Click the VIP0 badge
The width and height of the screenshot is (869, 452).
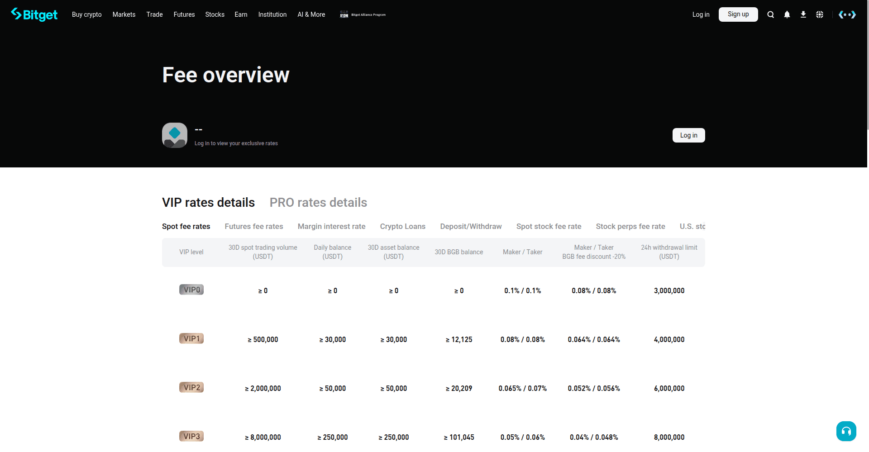(x=191, y=290)
